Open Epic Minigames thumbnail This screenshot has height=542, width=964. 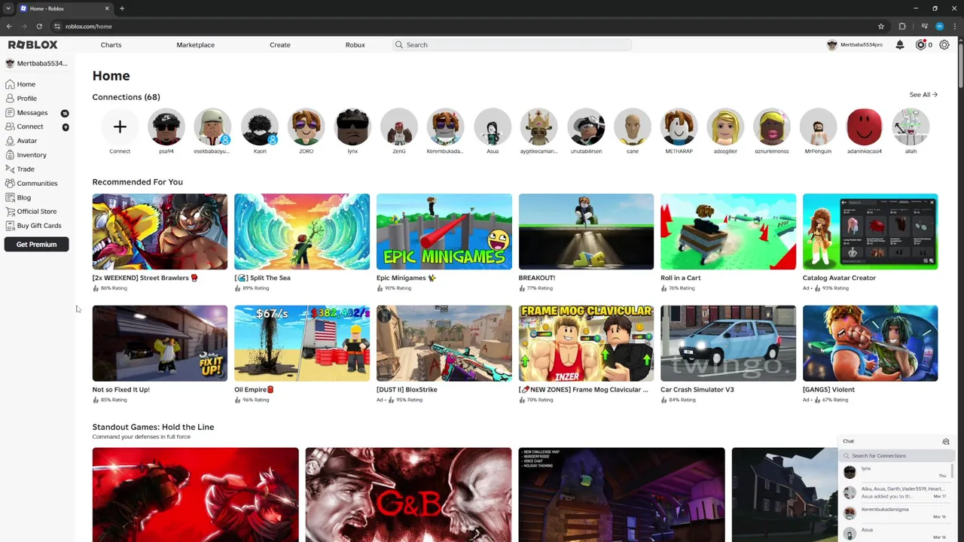coord(444,232)
